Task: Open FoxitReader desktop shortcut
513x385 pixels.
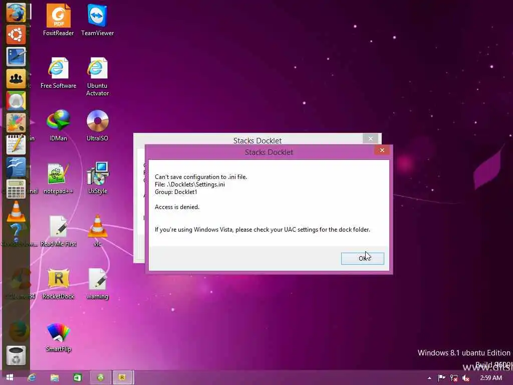Action: [x=58, y=20]
